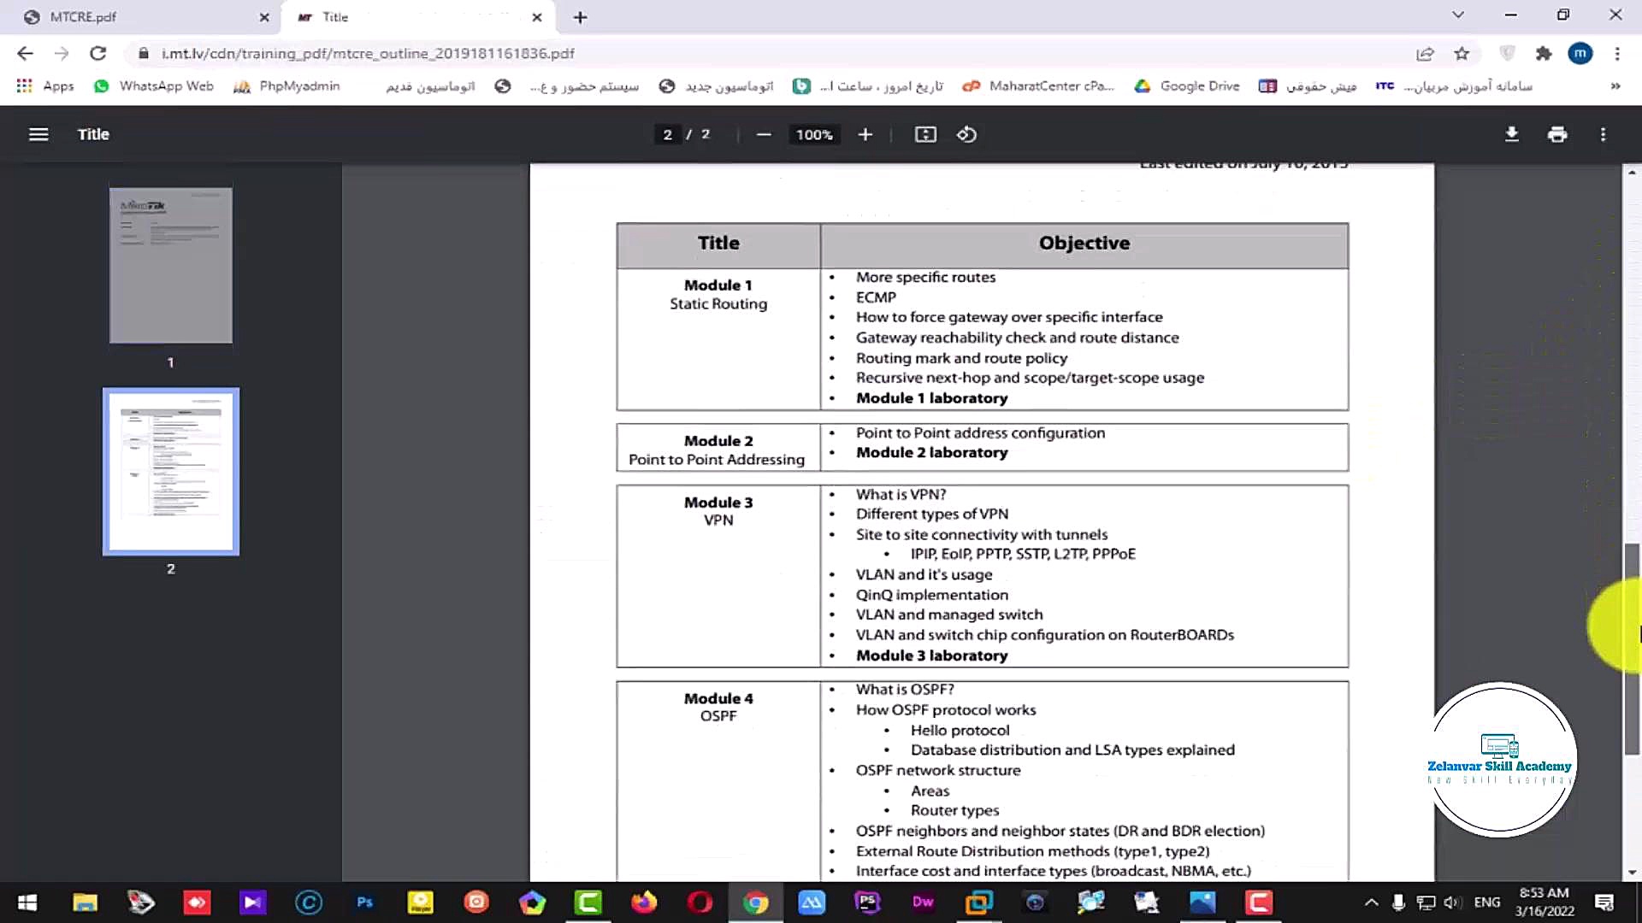This screenshot has width=1642, height=923.
Task: Open Apps bookmark shortcut
Action: (45, 86)
